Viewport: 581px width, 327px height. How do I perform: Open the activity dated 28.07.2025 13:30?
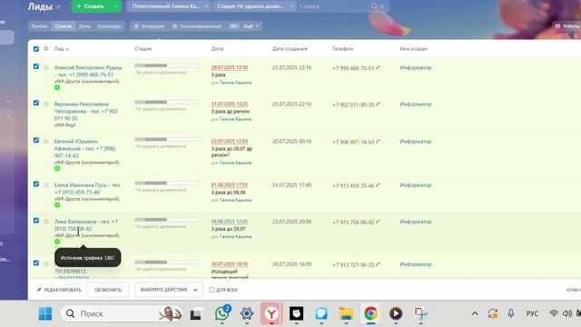(230, 67)
